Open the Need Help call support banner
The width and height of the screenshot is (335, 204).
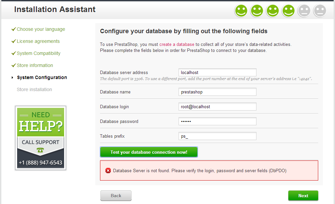coord(41,138)
